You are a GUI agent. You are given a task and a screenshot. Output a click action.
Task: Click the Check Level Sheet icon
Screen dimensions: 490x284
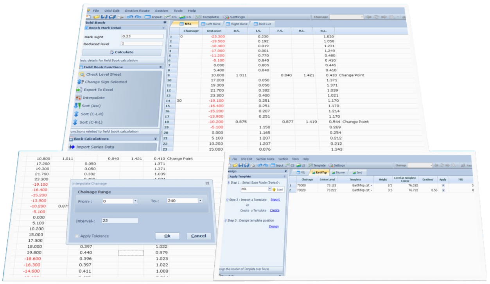pyautogui.click(x=82, y=74)
